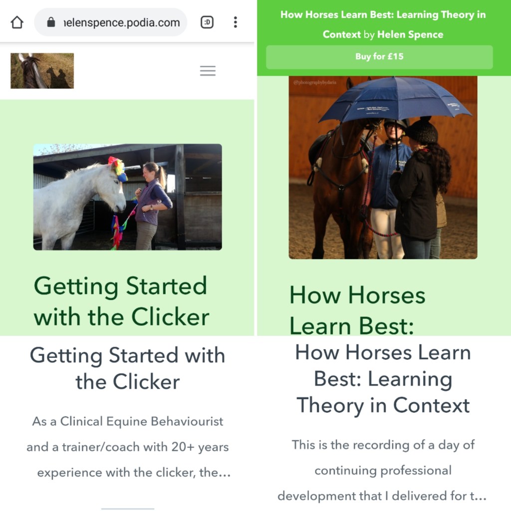This screenshot has width=511, height=511.
Task: Click the green How Horses Learn Best heading
Action: pyautogui.click(x=357, y=309)
